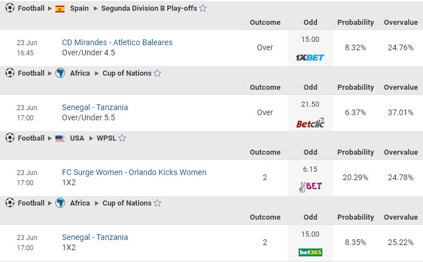The width and height of the screenshot is (423, 262).
Task: Star the Segunda Division B Play-offs league
Action: coord(203,8)
